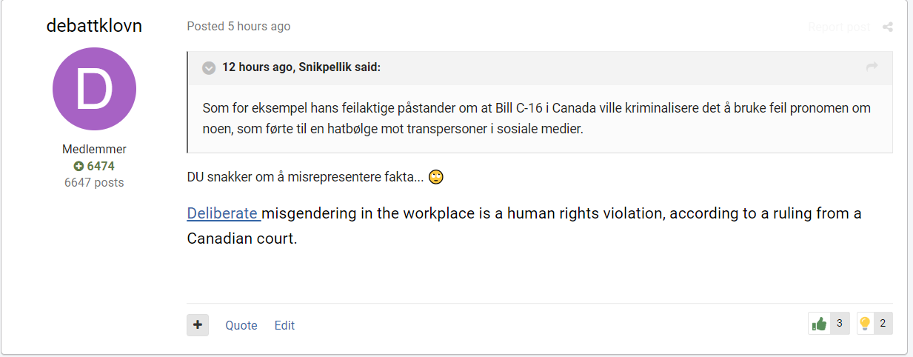Viewport: 913px width, 357px height.
Task: Open the debattklovn profile name
Action: pos(94,25)
